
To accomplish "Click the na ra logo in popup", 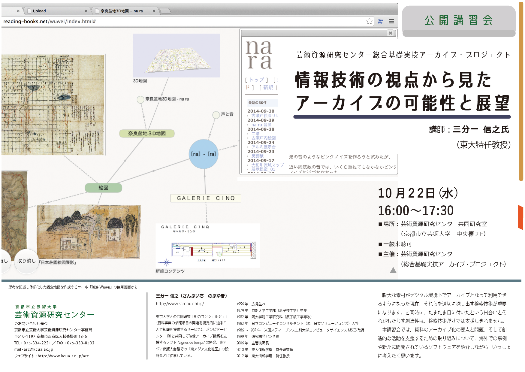I will [259, 55].
